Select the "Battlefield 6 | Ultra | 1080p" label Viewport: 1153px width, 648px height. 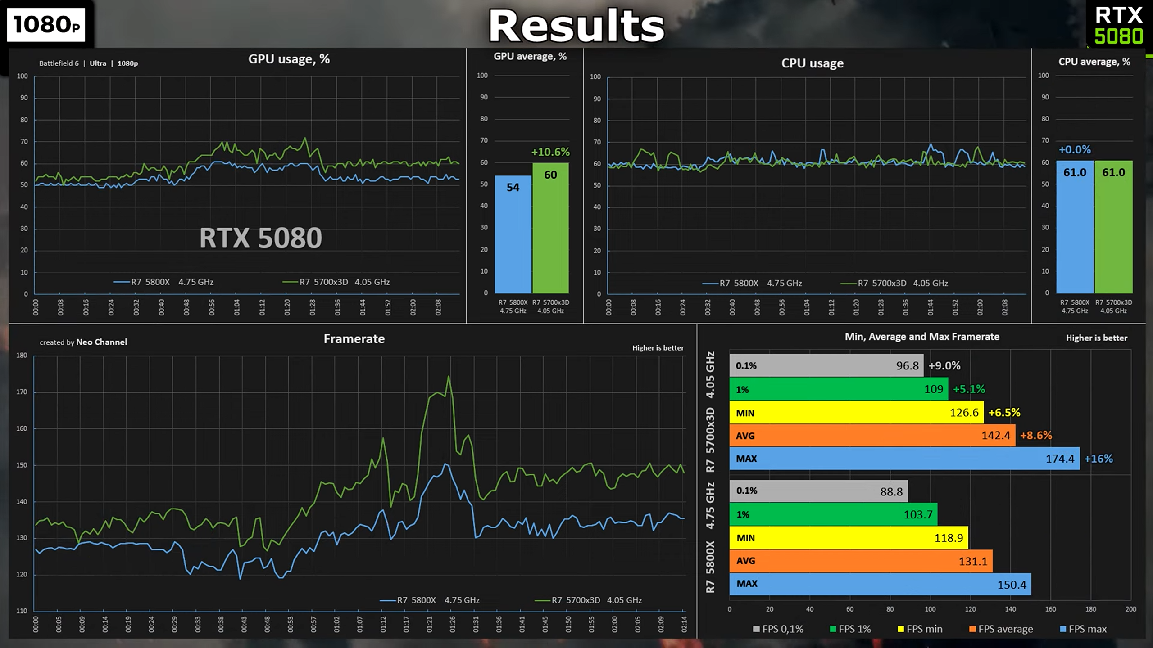point(89,63)
